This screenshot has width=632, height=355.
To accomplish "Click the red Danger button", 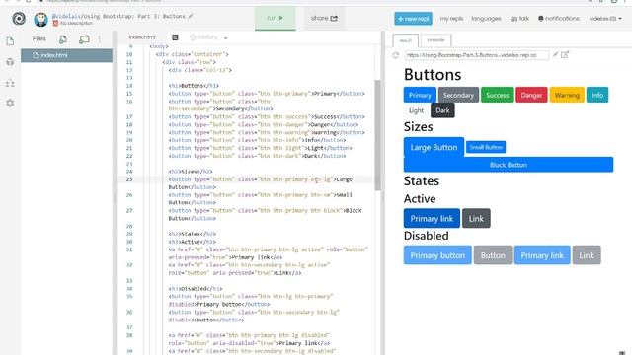I will coord(531,95).
